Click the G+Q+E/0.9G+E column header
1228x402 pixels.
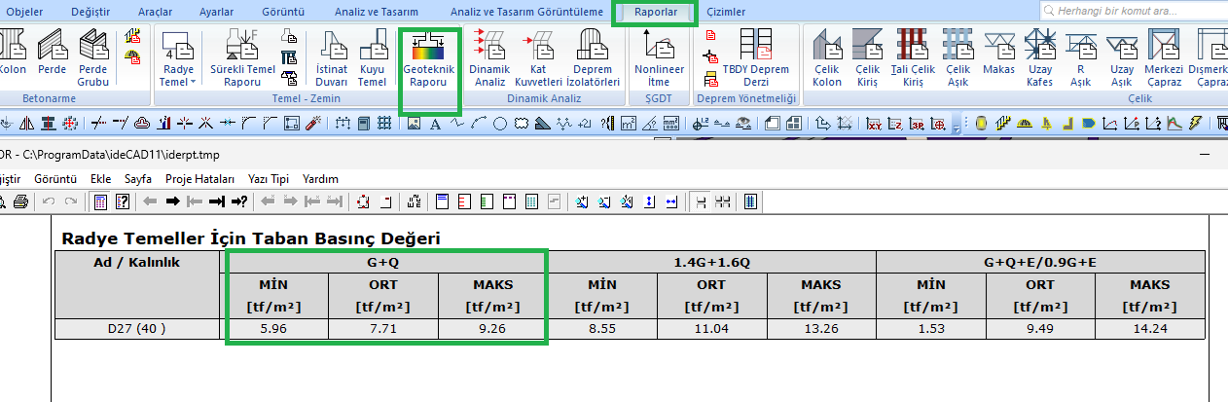point(1040,262)
